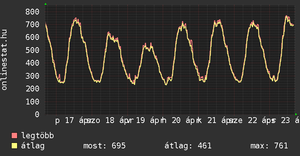Click the 21 ápr date label

pyautogui.click(x=218, y=121)
